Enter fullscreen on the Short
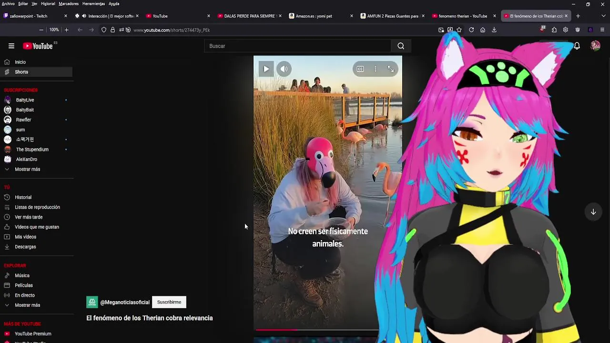 click(391, 69)
